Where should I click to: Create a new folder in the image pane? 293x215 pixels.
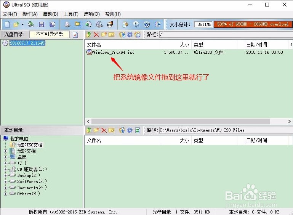[104, 34]
